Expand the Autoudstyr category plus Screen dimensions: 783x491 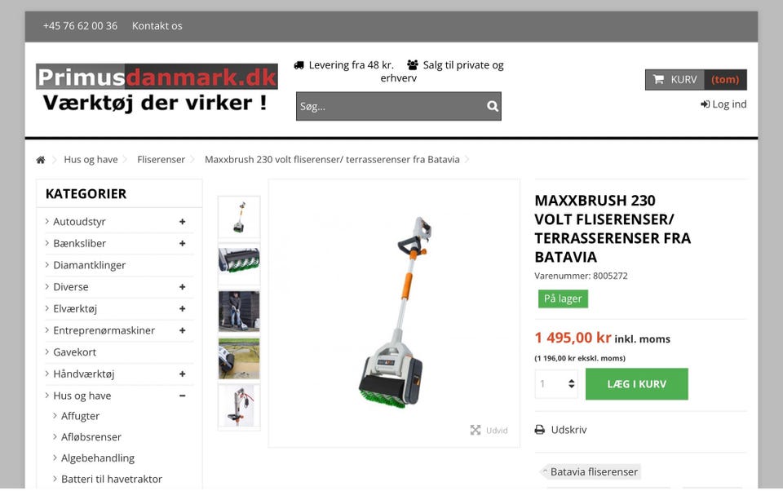tap(182, 221)
